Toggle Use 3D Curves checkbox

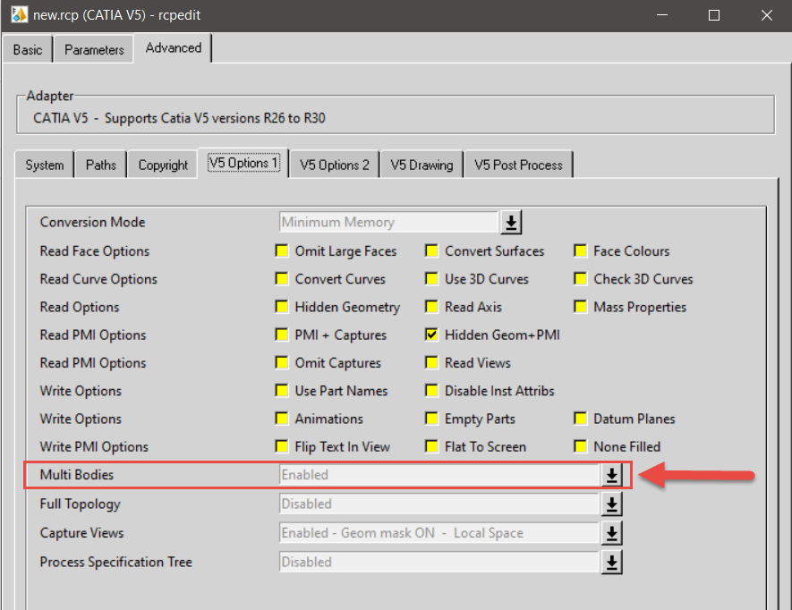(x=431, y=279)
